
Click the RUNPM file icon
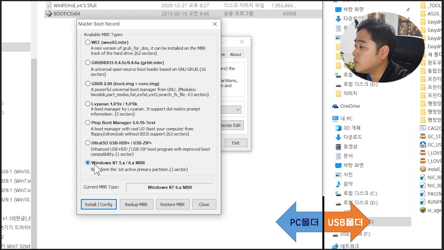(423, 202)
